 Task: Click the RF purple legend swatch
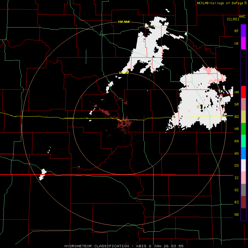coord(243,31)
